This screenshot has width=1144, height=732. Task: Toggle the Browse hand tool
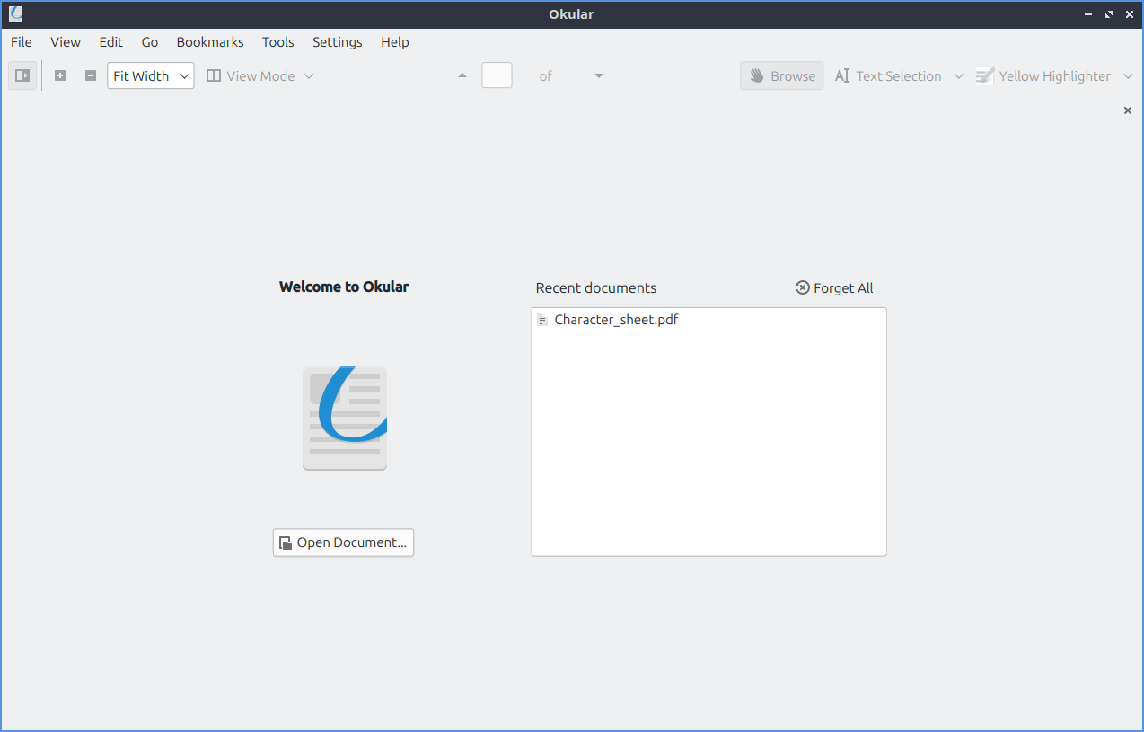click(x=781, y=76)
